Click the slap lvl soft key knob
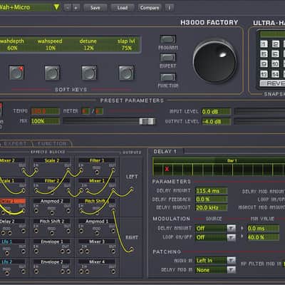Viewport: 285px width, 285px height. click(126, 73)
